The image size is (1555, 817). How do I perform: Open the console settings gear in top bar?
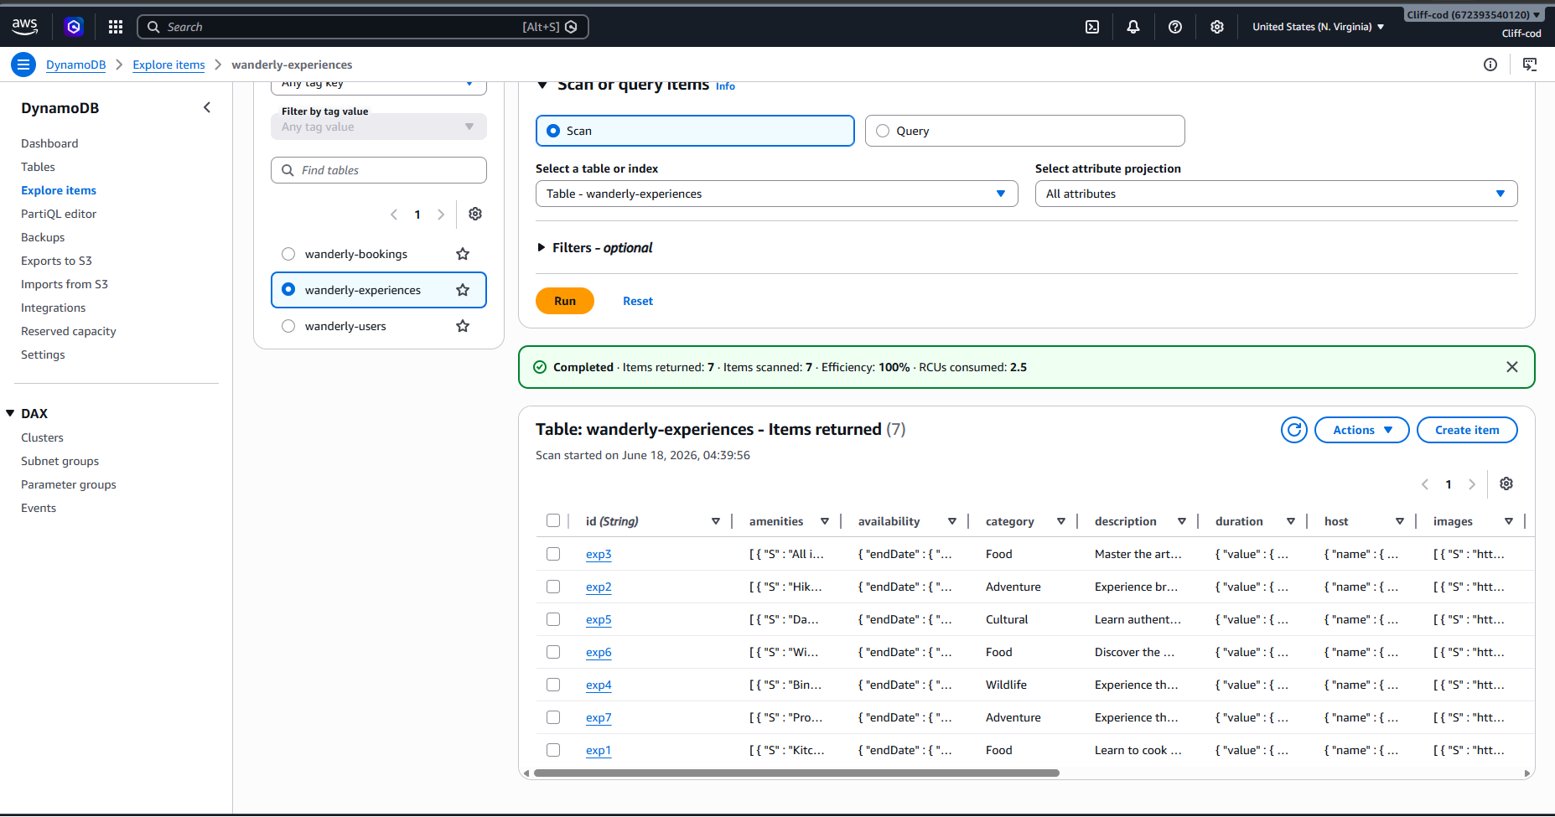1217,27
